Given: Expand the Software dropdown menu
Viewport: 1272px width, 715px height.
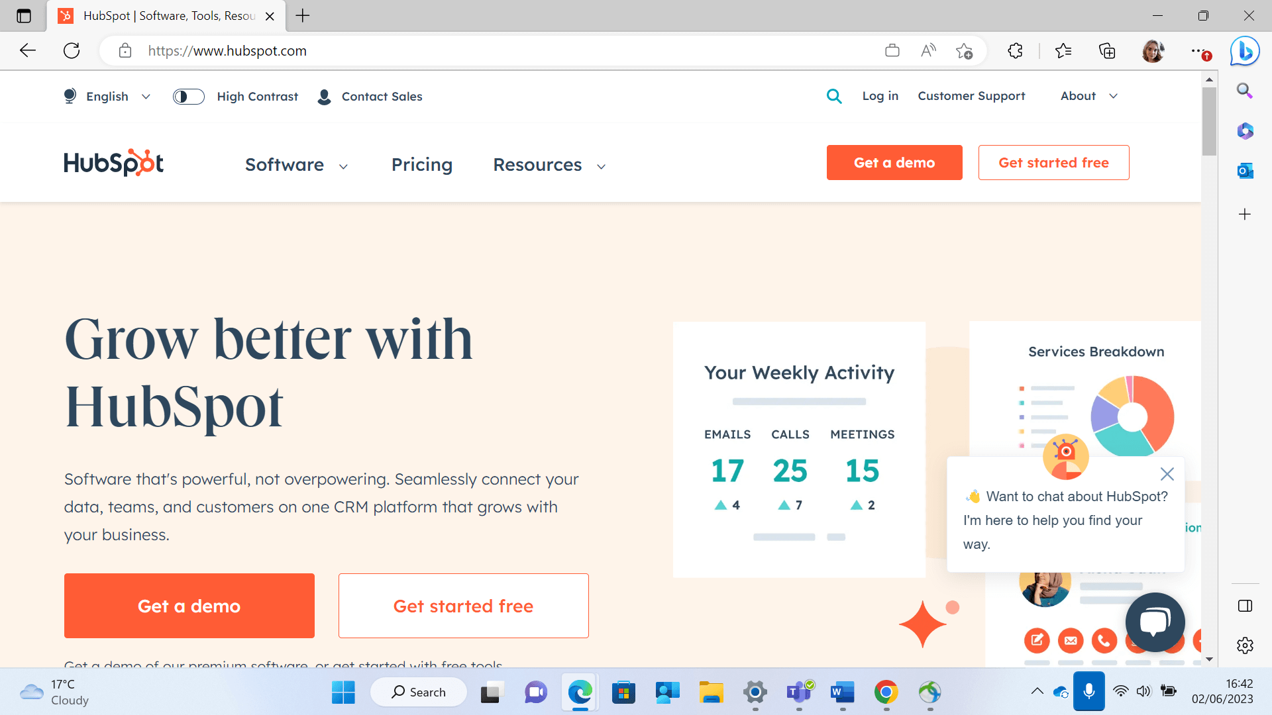Looking at the screenshot, I should click(295, 164).
